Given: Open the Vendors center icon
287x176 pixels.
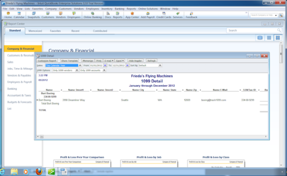Looking at the screenshot, I should (x=60, y=15).
